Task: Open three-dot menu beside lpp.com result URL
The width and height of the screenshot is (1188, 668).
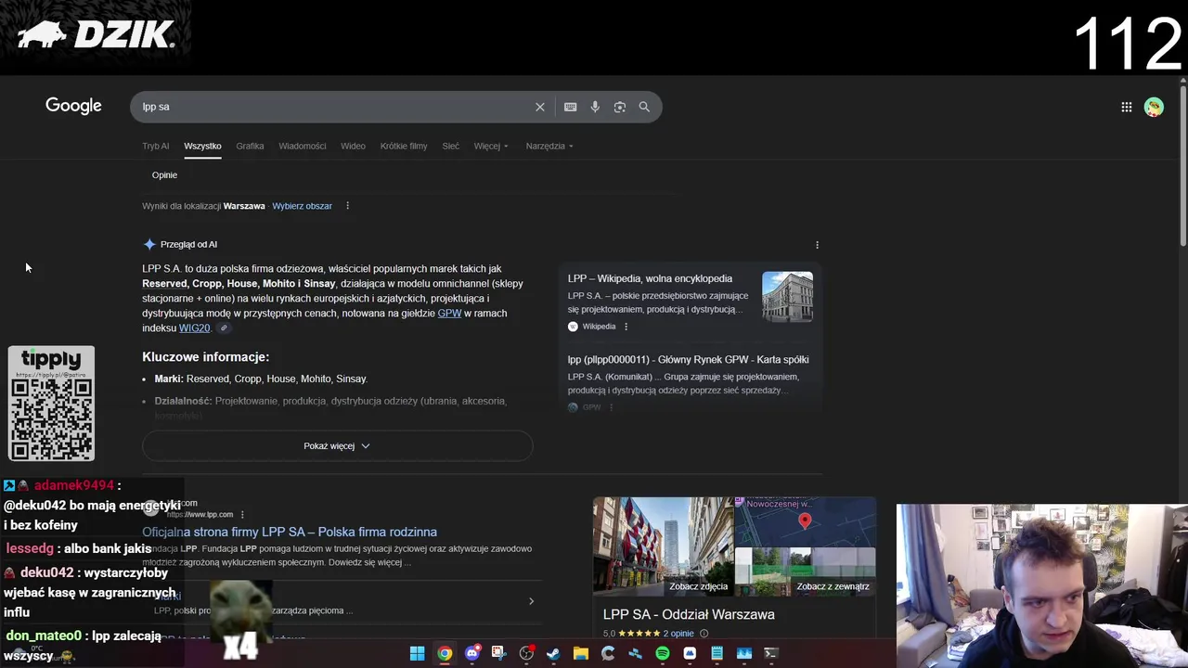Action: pos(242,514)
